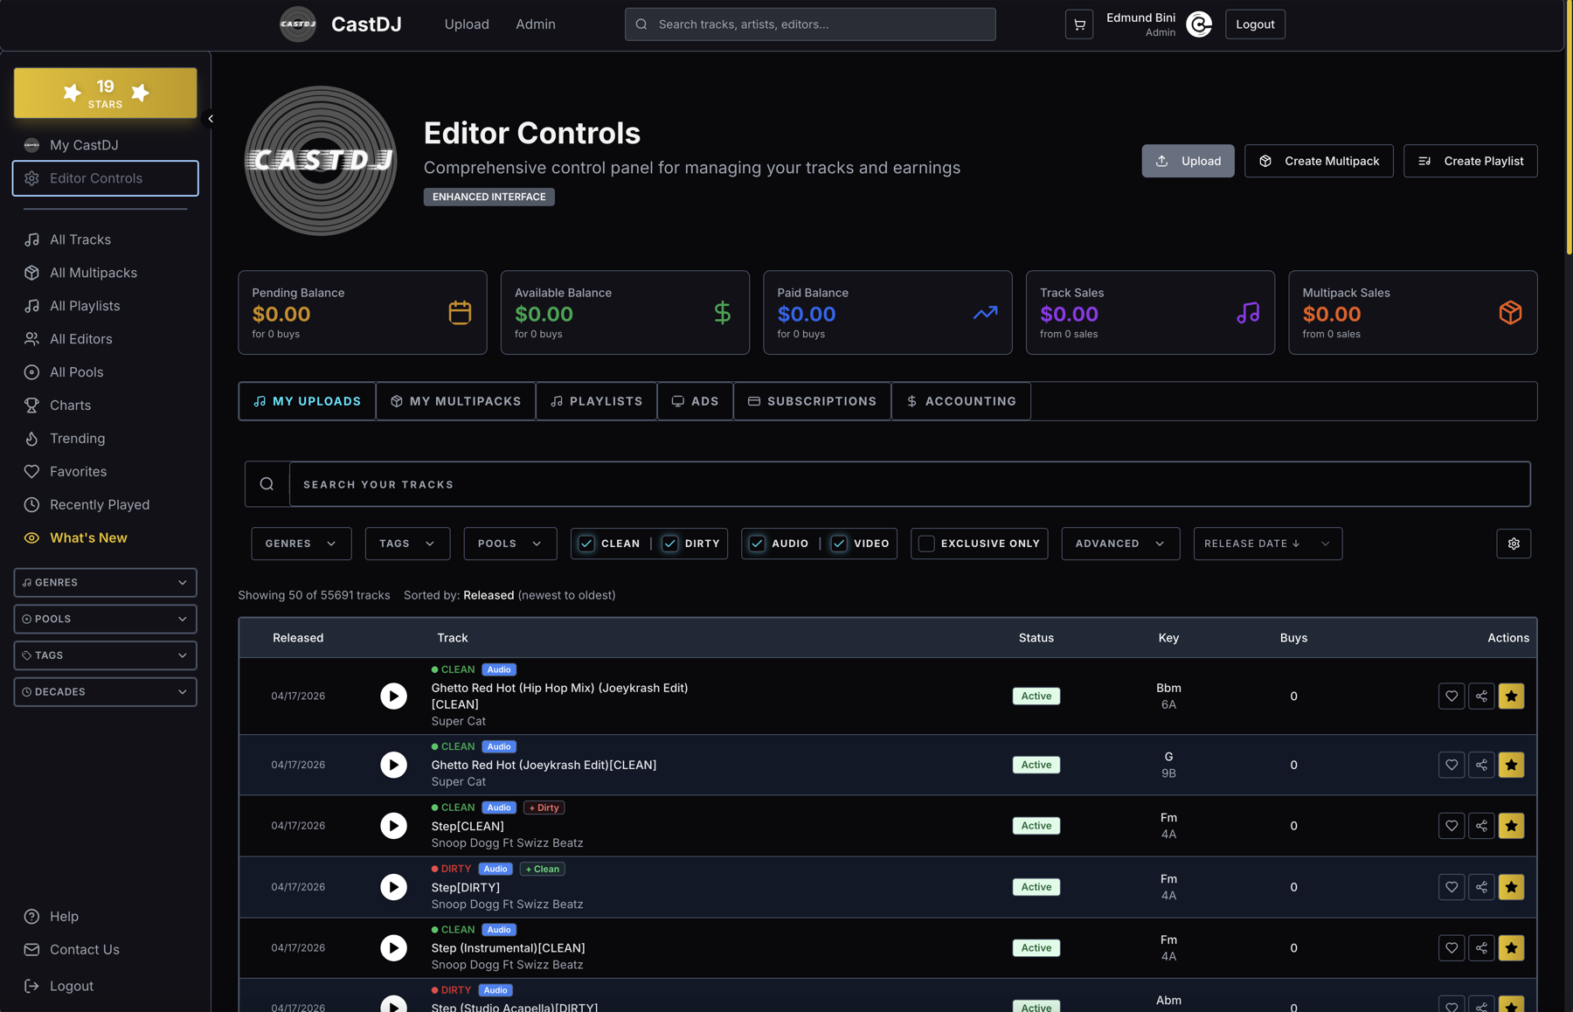Click the Upload button
The image size is (1573, 1012).
click(x=1188, y=161)
